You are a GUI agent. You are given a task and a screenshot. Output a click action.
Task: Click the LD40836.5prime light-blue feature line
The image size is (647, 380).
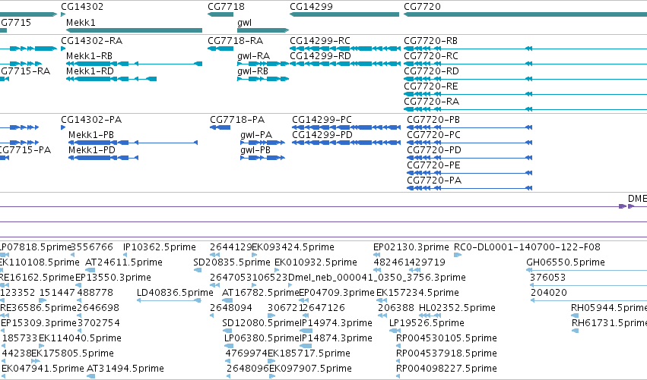pos(170,300)
